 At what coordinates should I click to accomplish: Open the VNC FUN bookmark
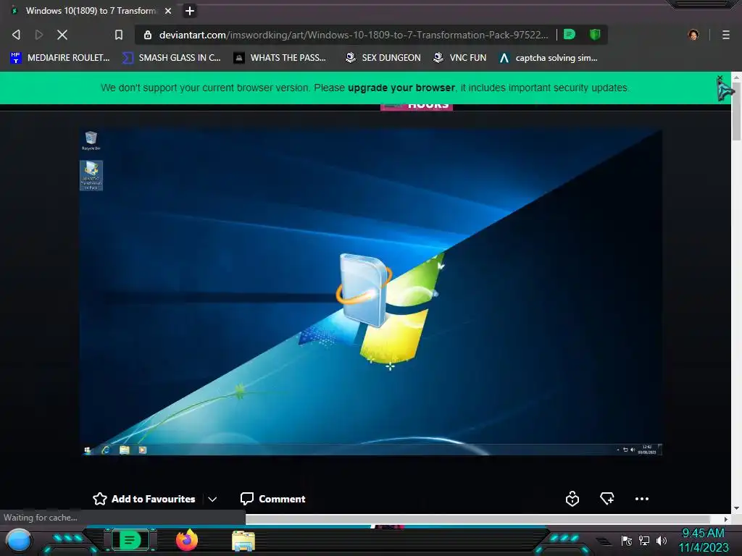[460, 58]
